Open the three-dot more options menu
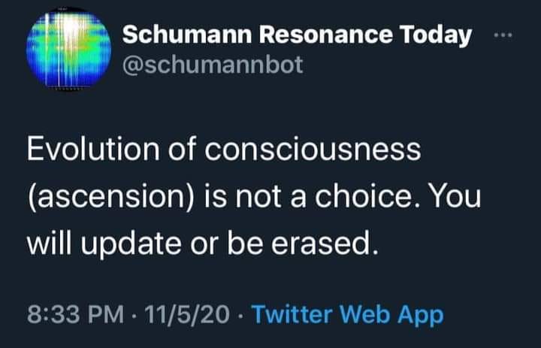The height and width of the screenshot is (348, 541). coord(502,35)
